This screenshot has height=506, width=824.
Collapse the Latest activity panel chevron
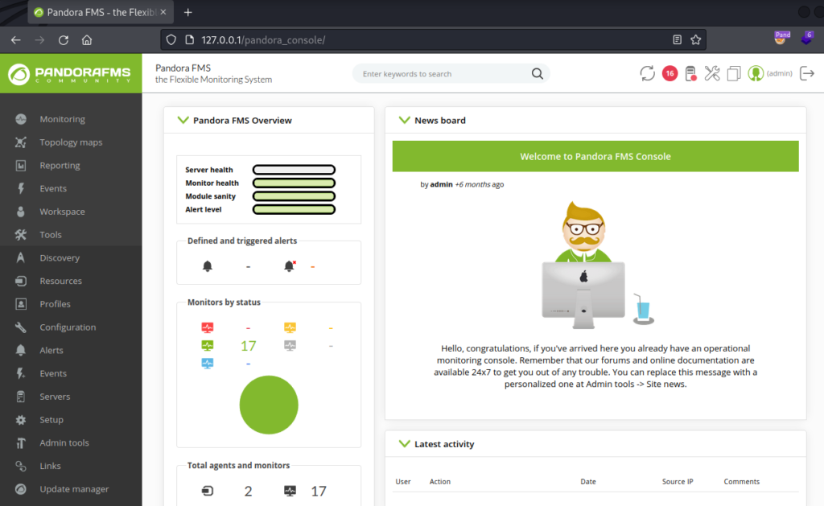404,444
